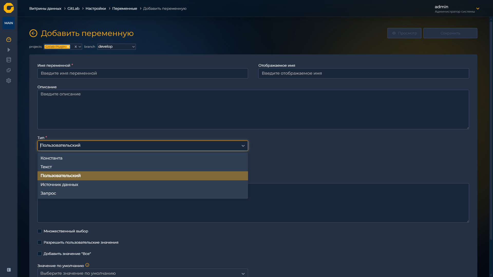493x277 pixels.
Task: Click the admin user name
Action: tap(441, 7)
